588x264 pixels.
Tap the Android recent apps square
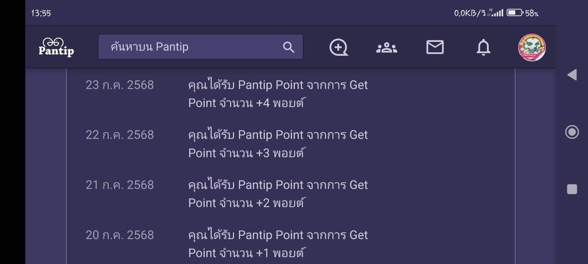pyautogui.click(x=572, y=189)
